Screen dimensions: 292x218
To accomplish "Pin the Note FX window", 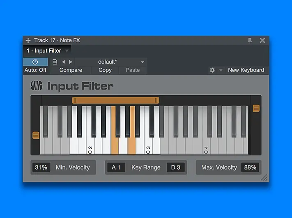I will [250, 40].
